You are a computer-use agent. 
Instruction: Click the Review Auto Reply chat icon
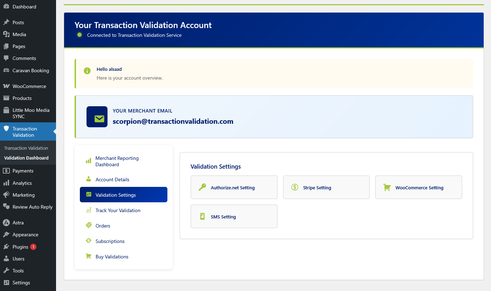6,207
